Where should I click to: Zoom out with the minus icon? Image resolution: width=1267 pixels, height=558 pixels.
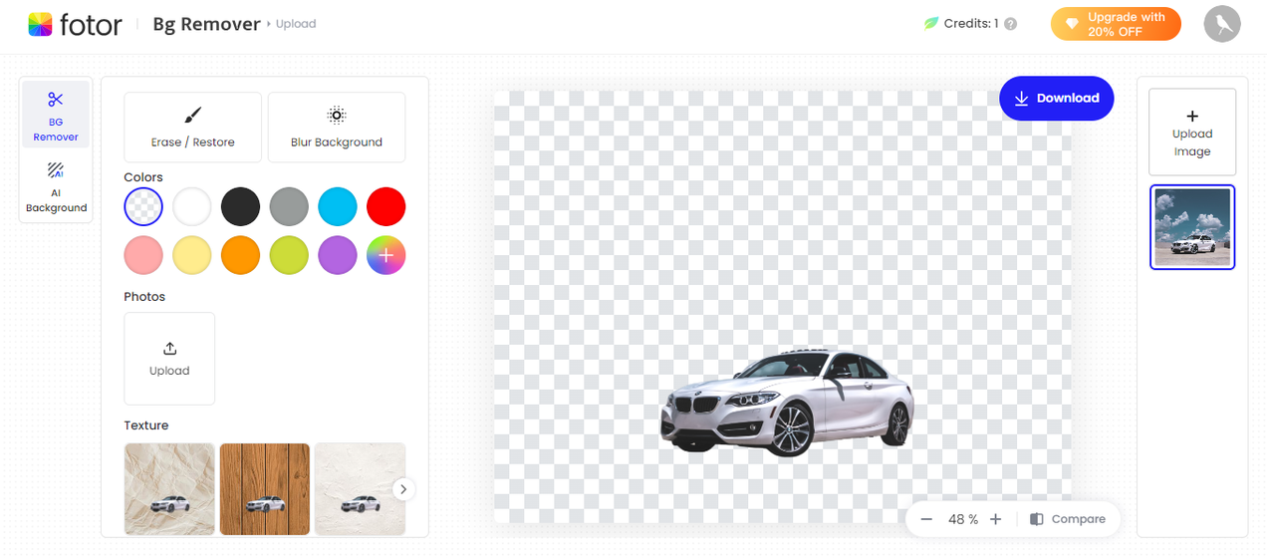click(926, 519)
